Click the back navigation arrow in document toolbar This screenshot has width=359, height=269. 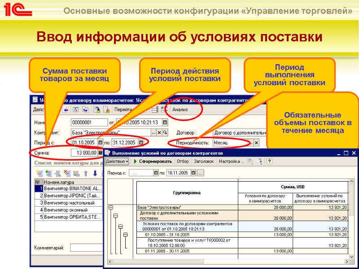pos(66,109)
